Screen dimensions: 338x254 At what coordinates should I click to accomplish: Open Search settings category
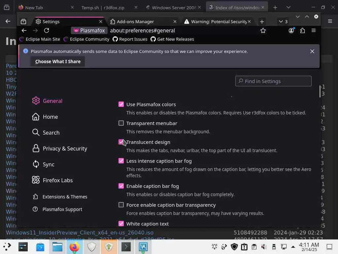pyautogui.click(x=46, y=133)
